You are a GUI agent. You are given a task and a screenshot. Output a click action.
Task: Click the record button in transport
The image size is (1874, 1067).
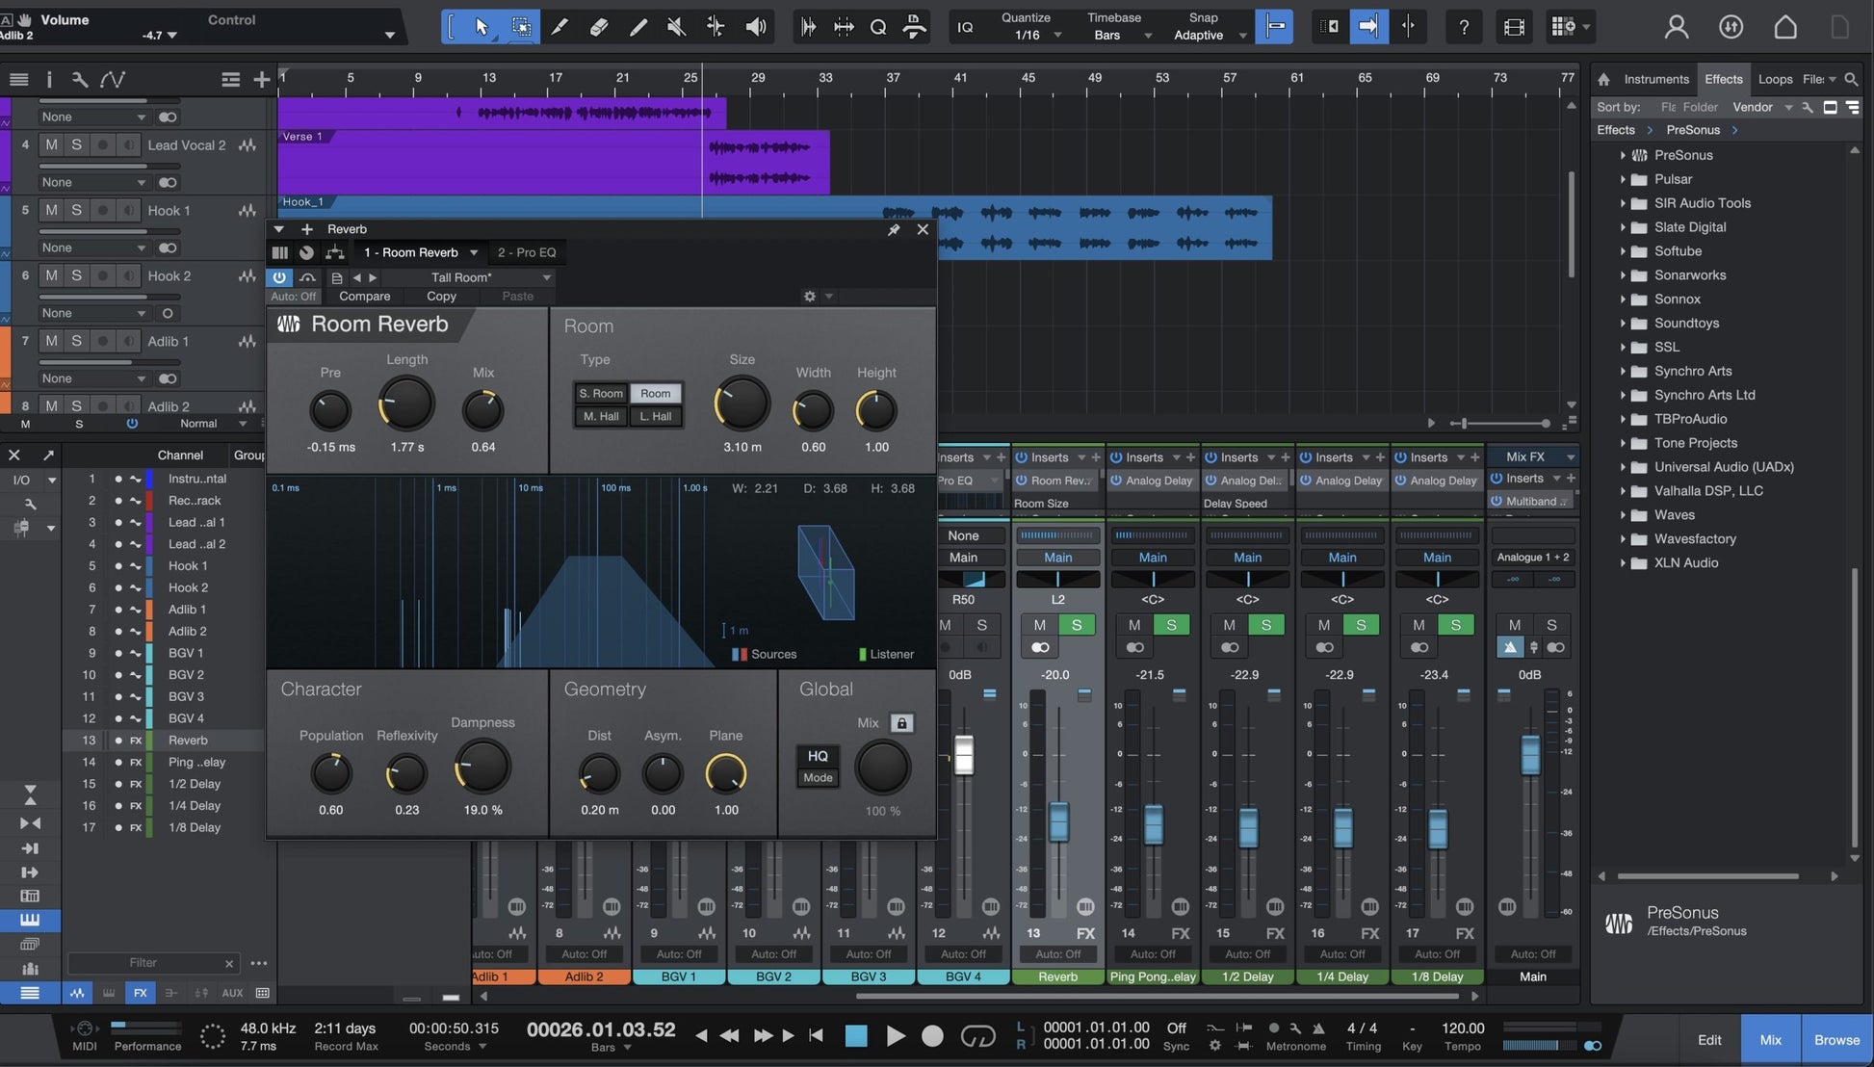pyautogui.click(x=932, y=1036)
